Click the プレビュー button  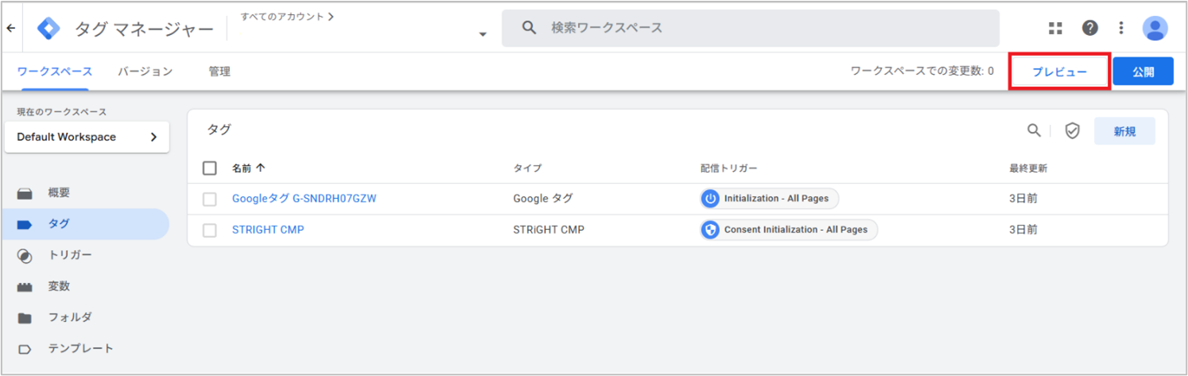point(1059,72)
